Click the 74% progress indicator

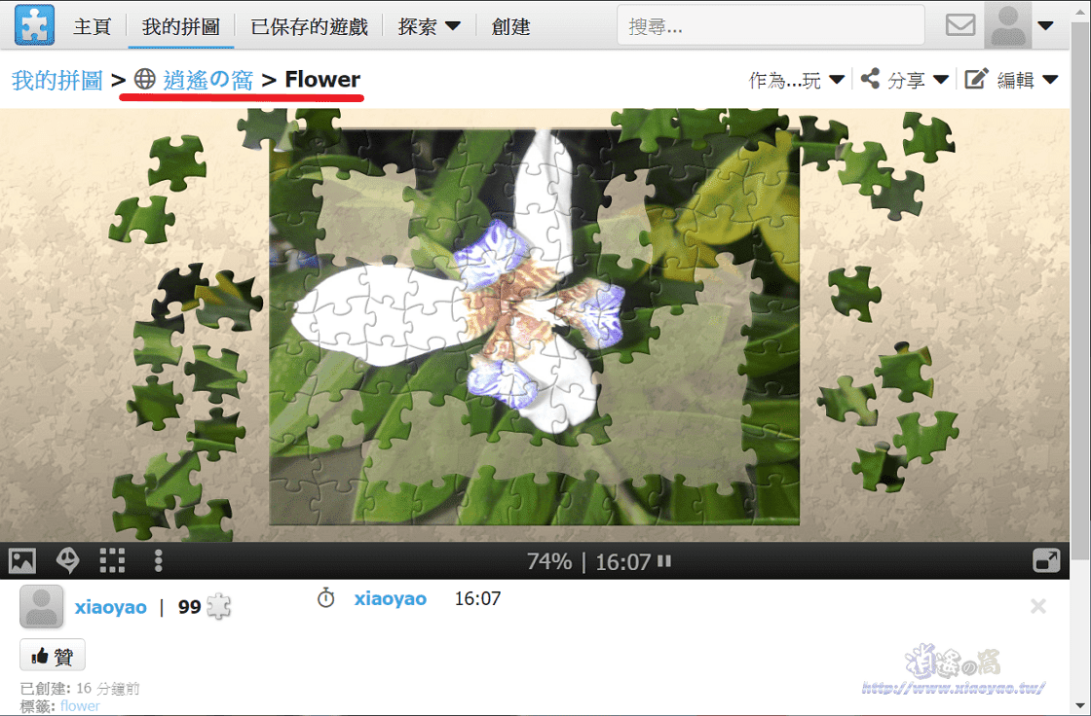point(549,561)
